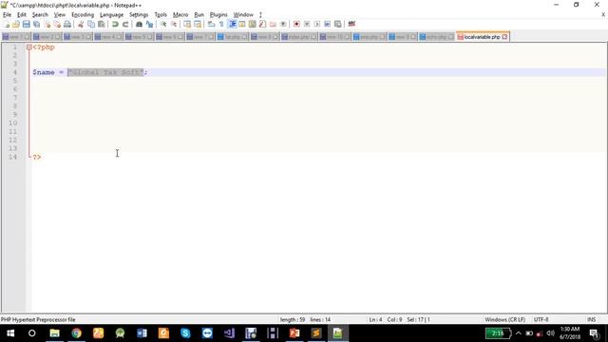Screen dimensions: 608x342
Task: Zoom out using the magnifier minus icon
Action: (x=174, y=24)
